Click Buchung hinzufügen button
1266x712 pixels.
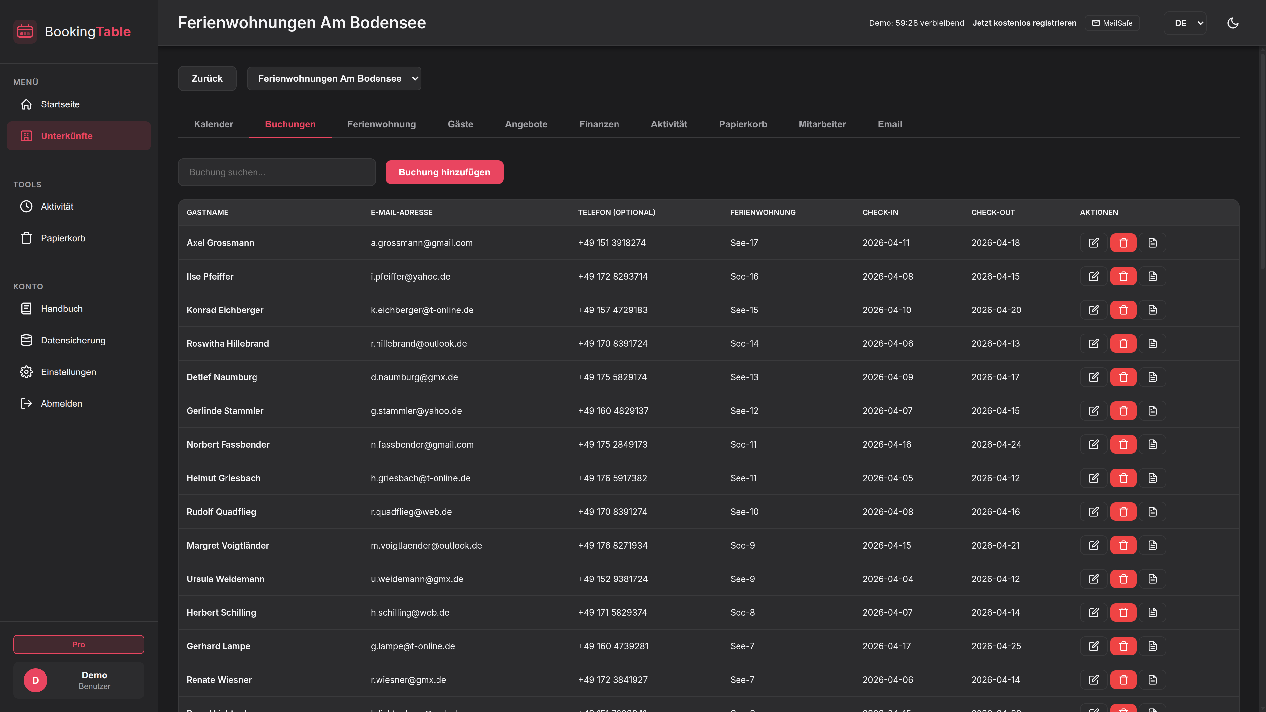444,172
